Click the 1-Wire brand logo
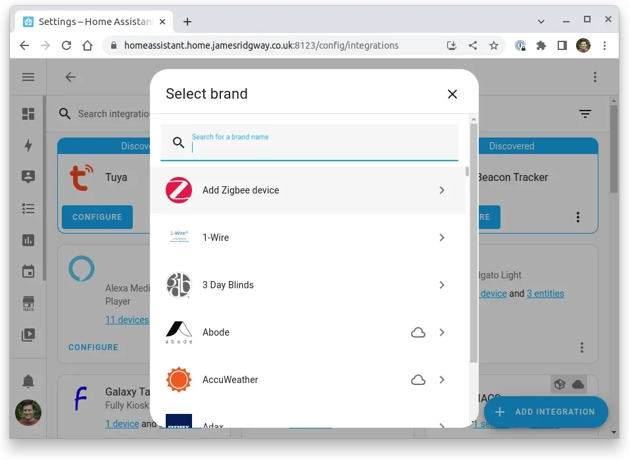630x460 pixels. tap(179, 237)
